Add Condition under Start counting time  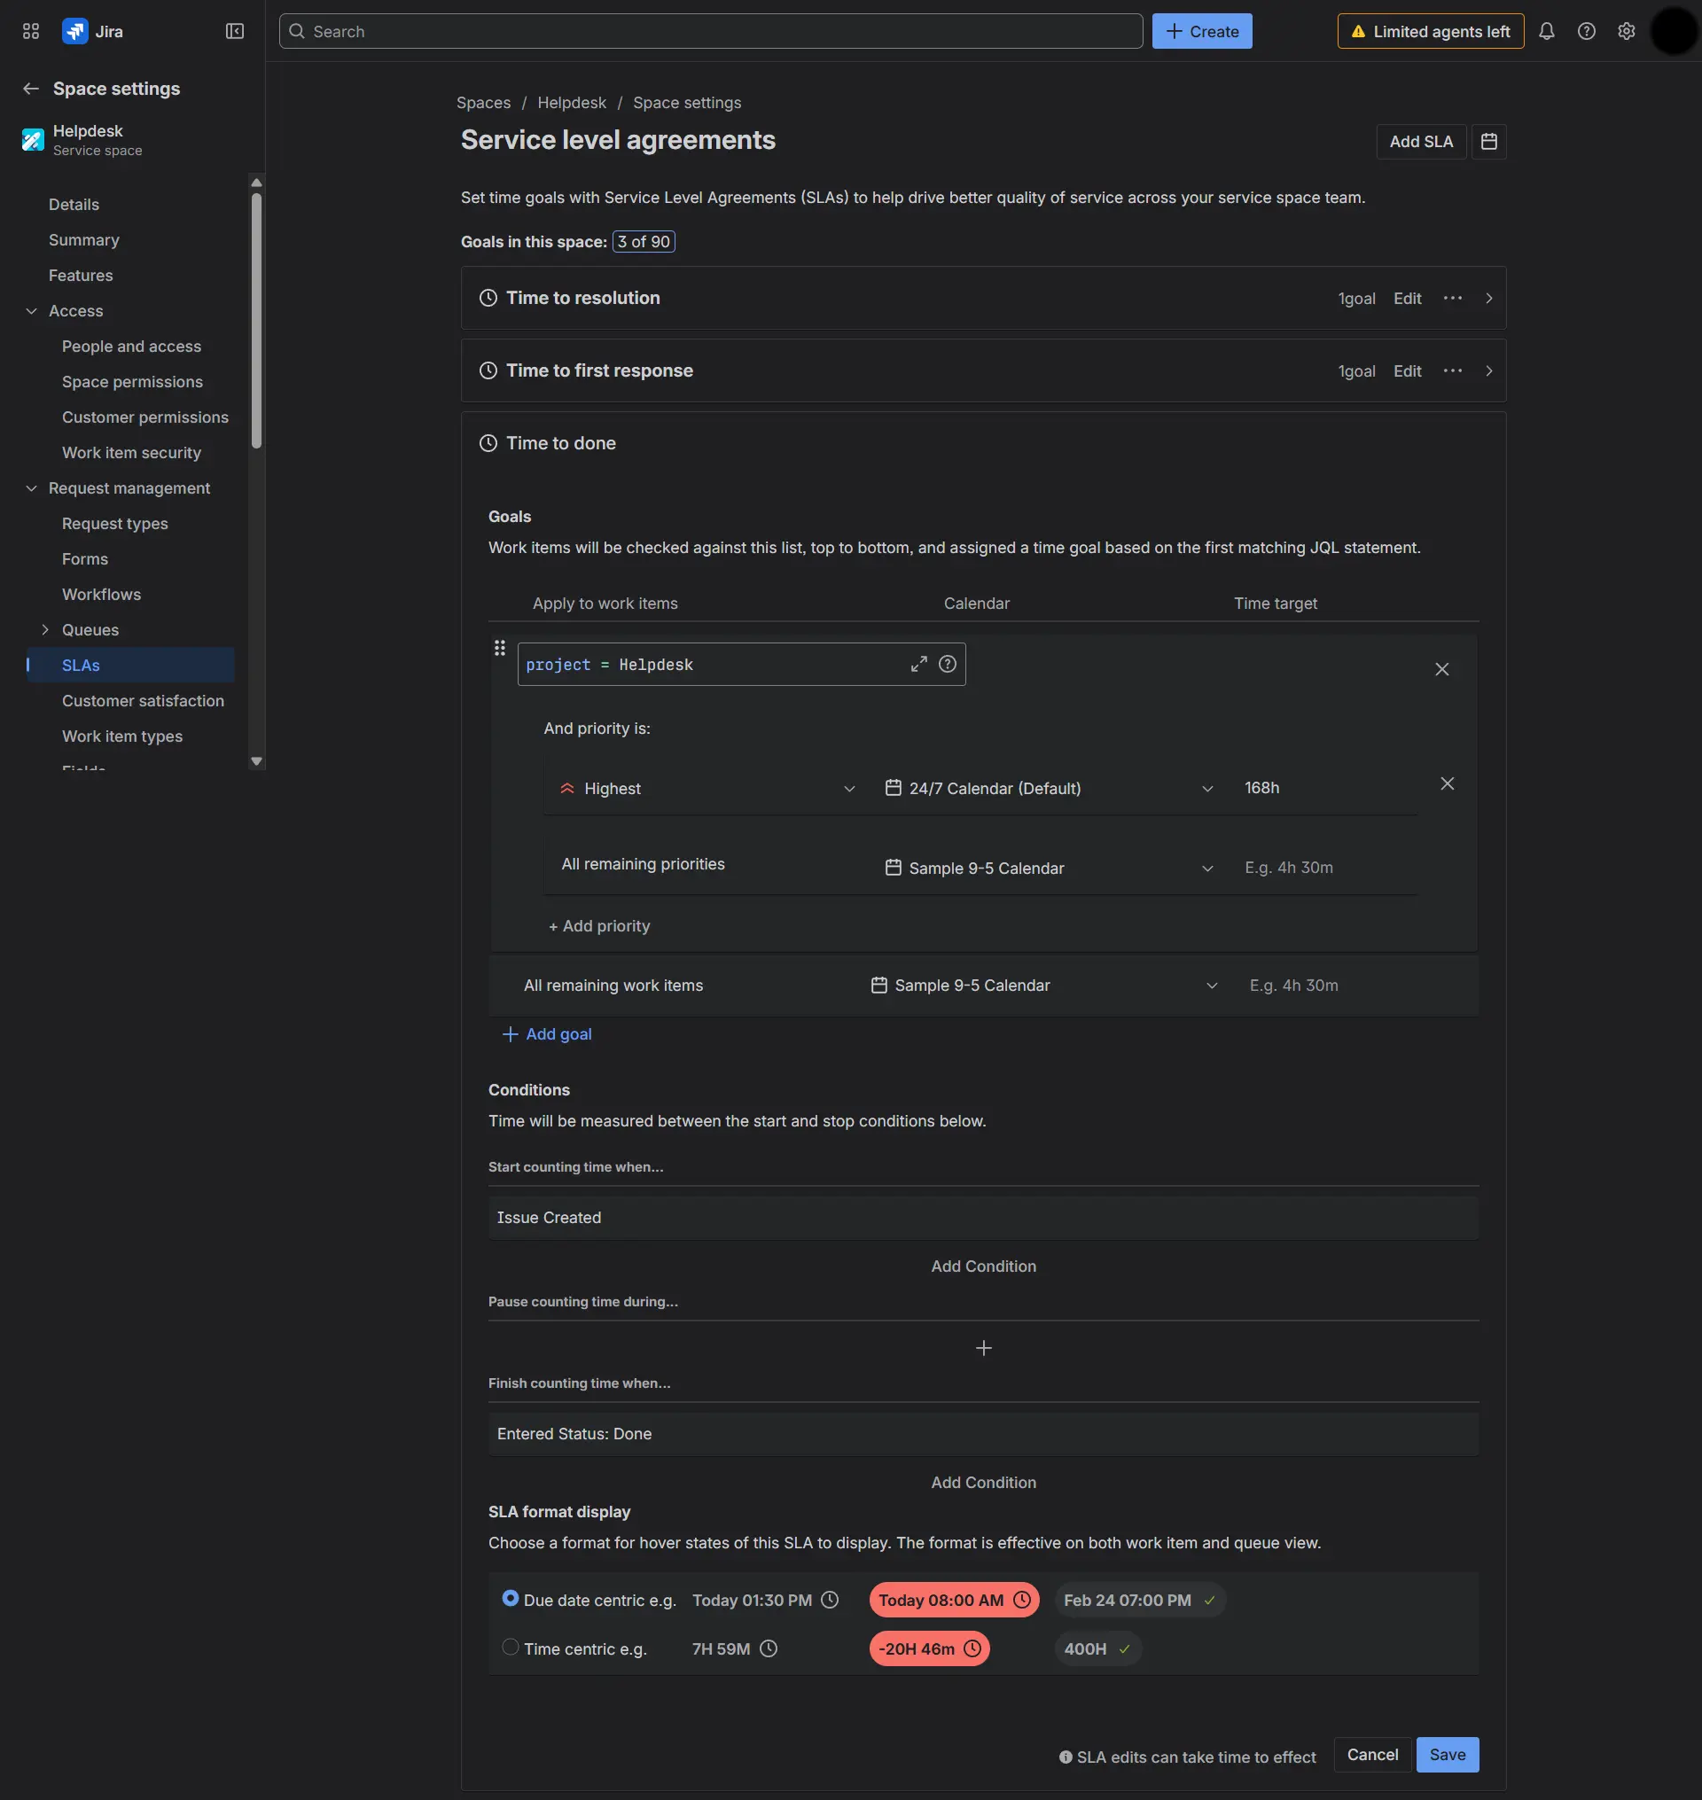point(983,1266)
